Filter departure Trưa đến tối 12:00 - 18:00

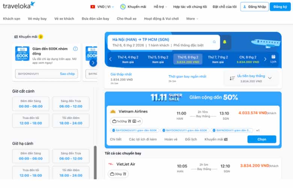[x=31, y=121]
